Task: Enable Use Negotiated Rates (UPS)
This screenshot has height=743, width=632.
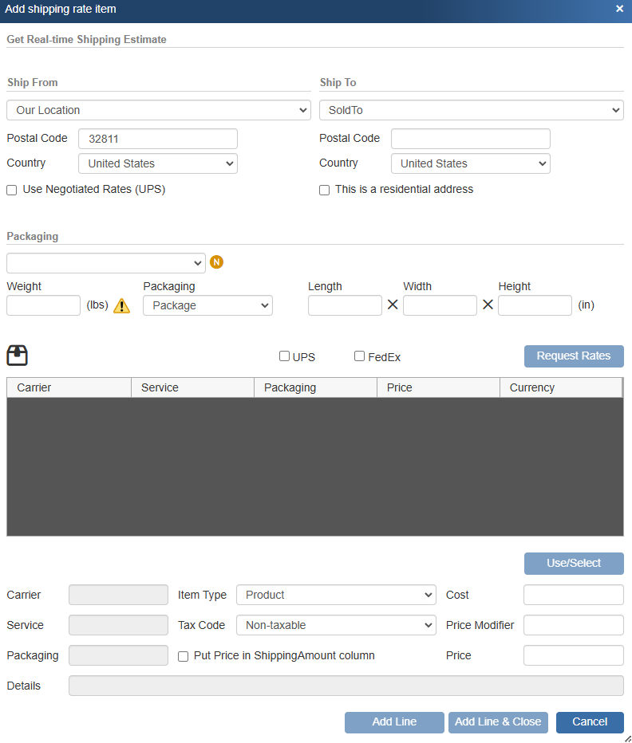Action: pos(12,190)
